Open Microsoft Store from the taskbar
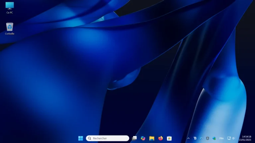Screen dimensions: 255x143 (x=169, y=138)
